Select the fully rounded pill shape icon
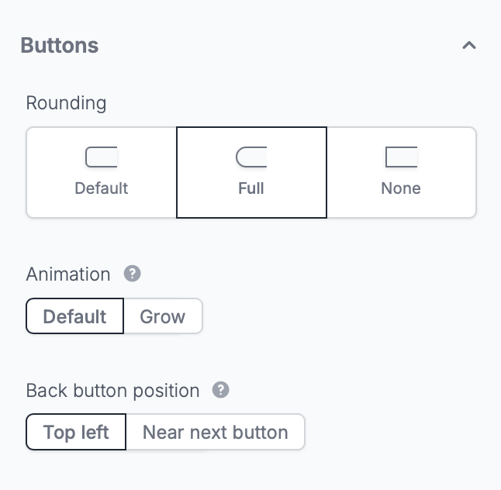The width and height of the screenshot is (501, 490). click(x=251, y=157)
